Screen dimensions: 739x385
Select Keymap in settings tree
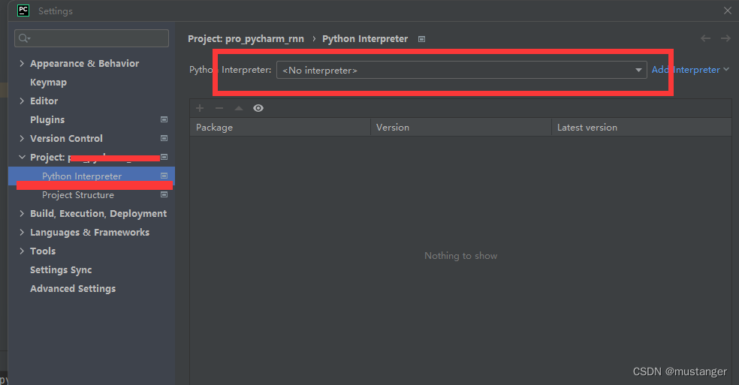click(49, 83)
